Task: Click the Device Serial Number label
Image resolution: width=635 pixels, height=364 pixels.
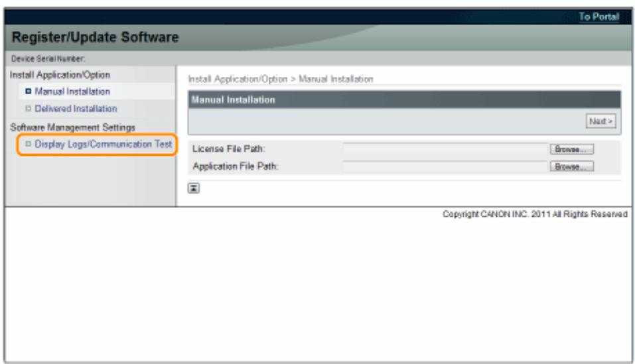Action: pos(48,59)
